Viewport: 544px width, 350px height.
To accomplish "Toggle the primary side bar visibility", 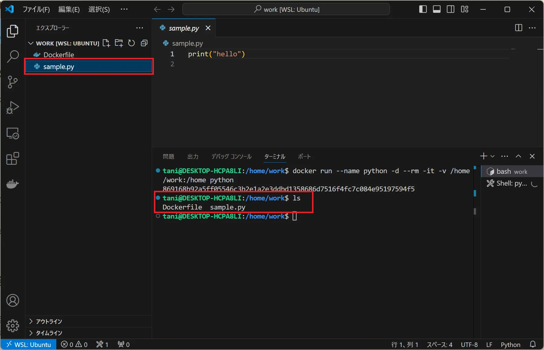I will (x=423, y=9).
